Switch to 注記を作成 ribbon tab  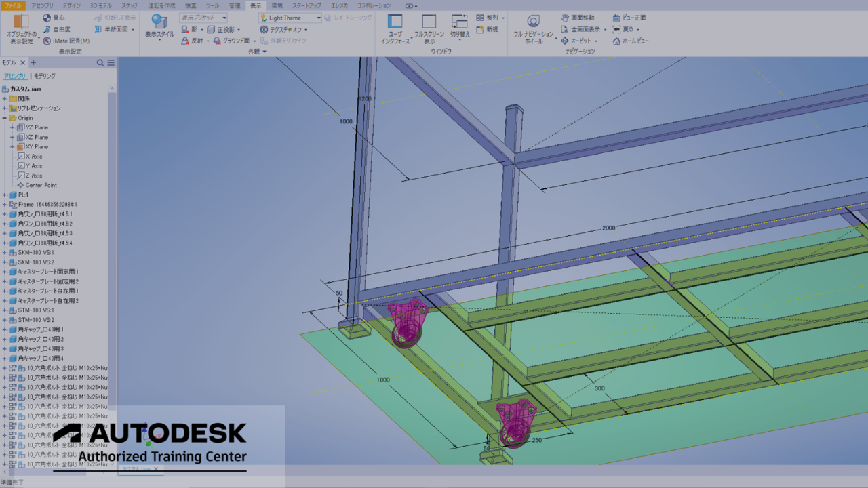(161, 5)
